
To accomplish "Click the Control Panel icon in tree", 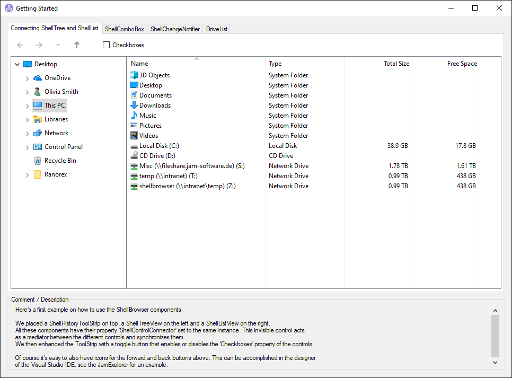I will click(38, 147).
